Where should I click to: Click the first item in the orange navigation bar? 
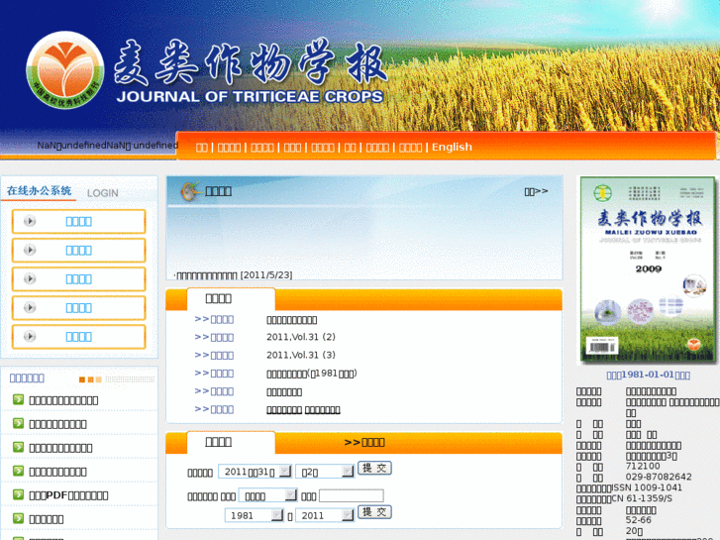(202, 147)
